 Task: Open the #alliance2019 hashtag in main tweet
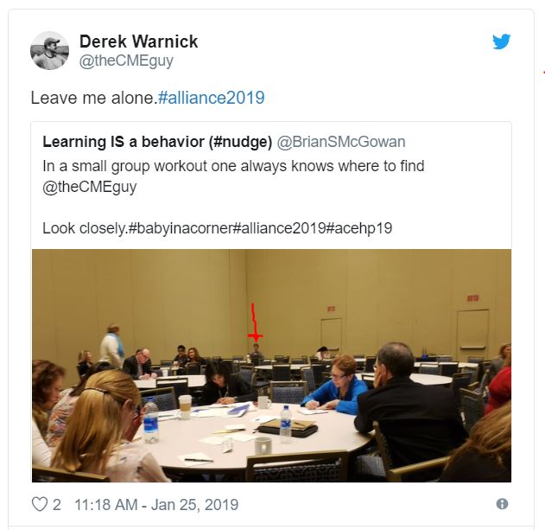[x=211, y=98]
